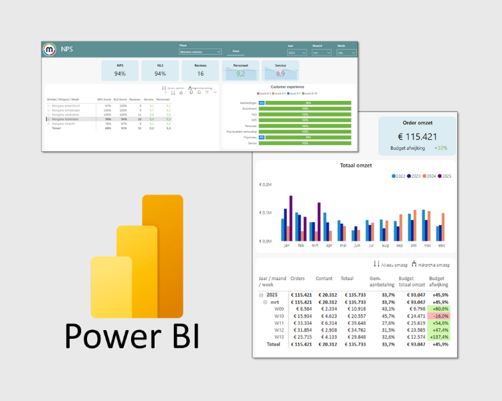Sort by Budget afwijking column header

[438, 281]
